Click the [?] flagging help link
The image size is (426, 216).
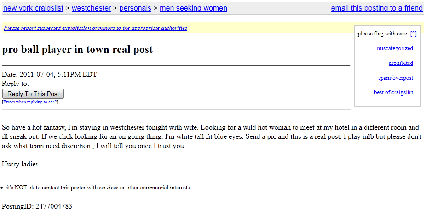tap(413, 34)
